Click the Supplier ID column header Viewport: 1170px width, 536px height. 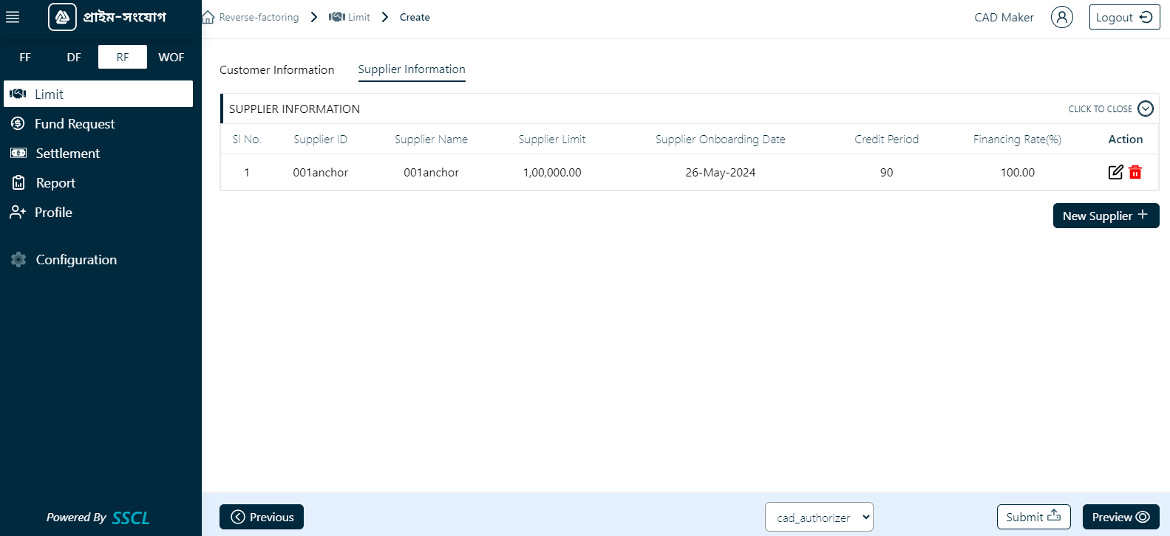click(x=320, y=139)
